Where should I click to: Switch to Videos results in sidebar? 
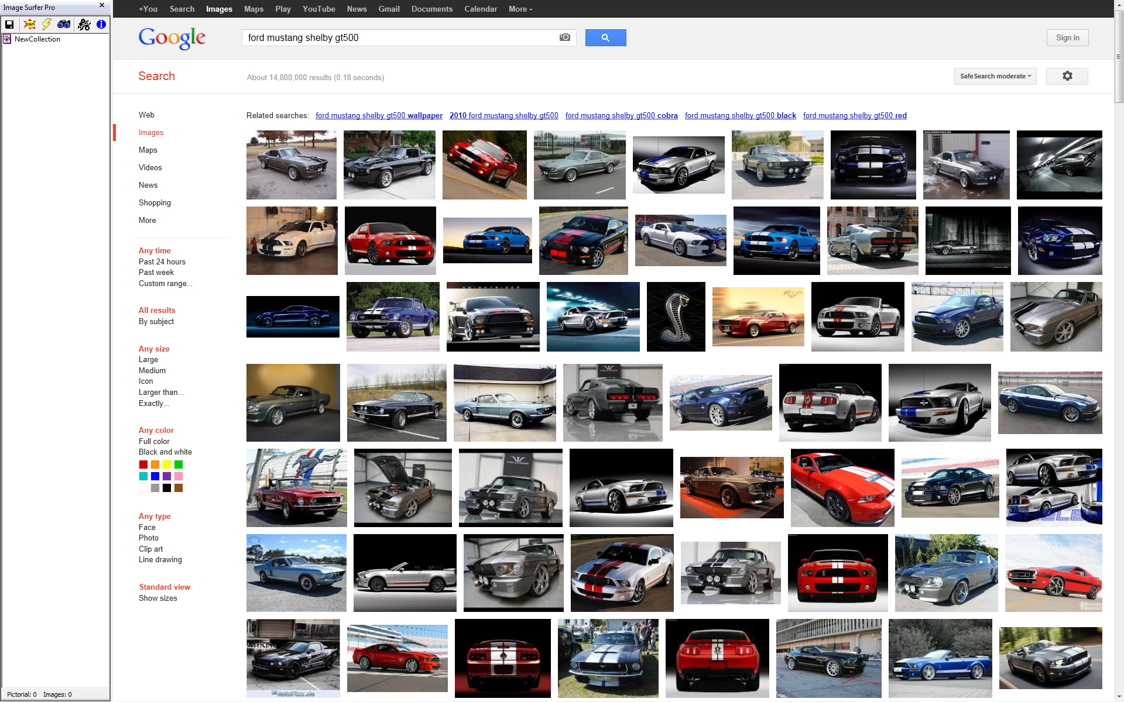(150, 167)
